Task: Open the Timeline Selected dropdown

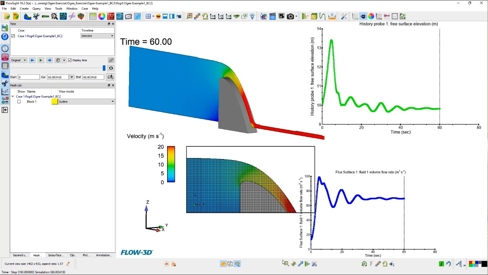Action: pos(97,36)
